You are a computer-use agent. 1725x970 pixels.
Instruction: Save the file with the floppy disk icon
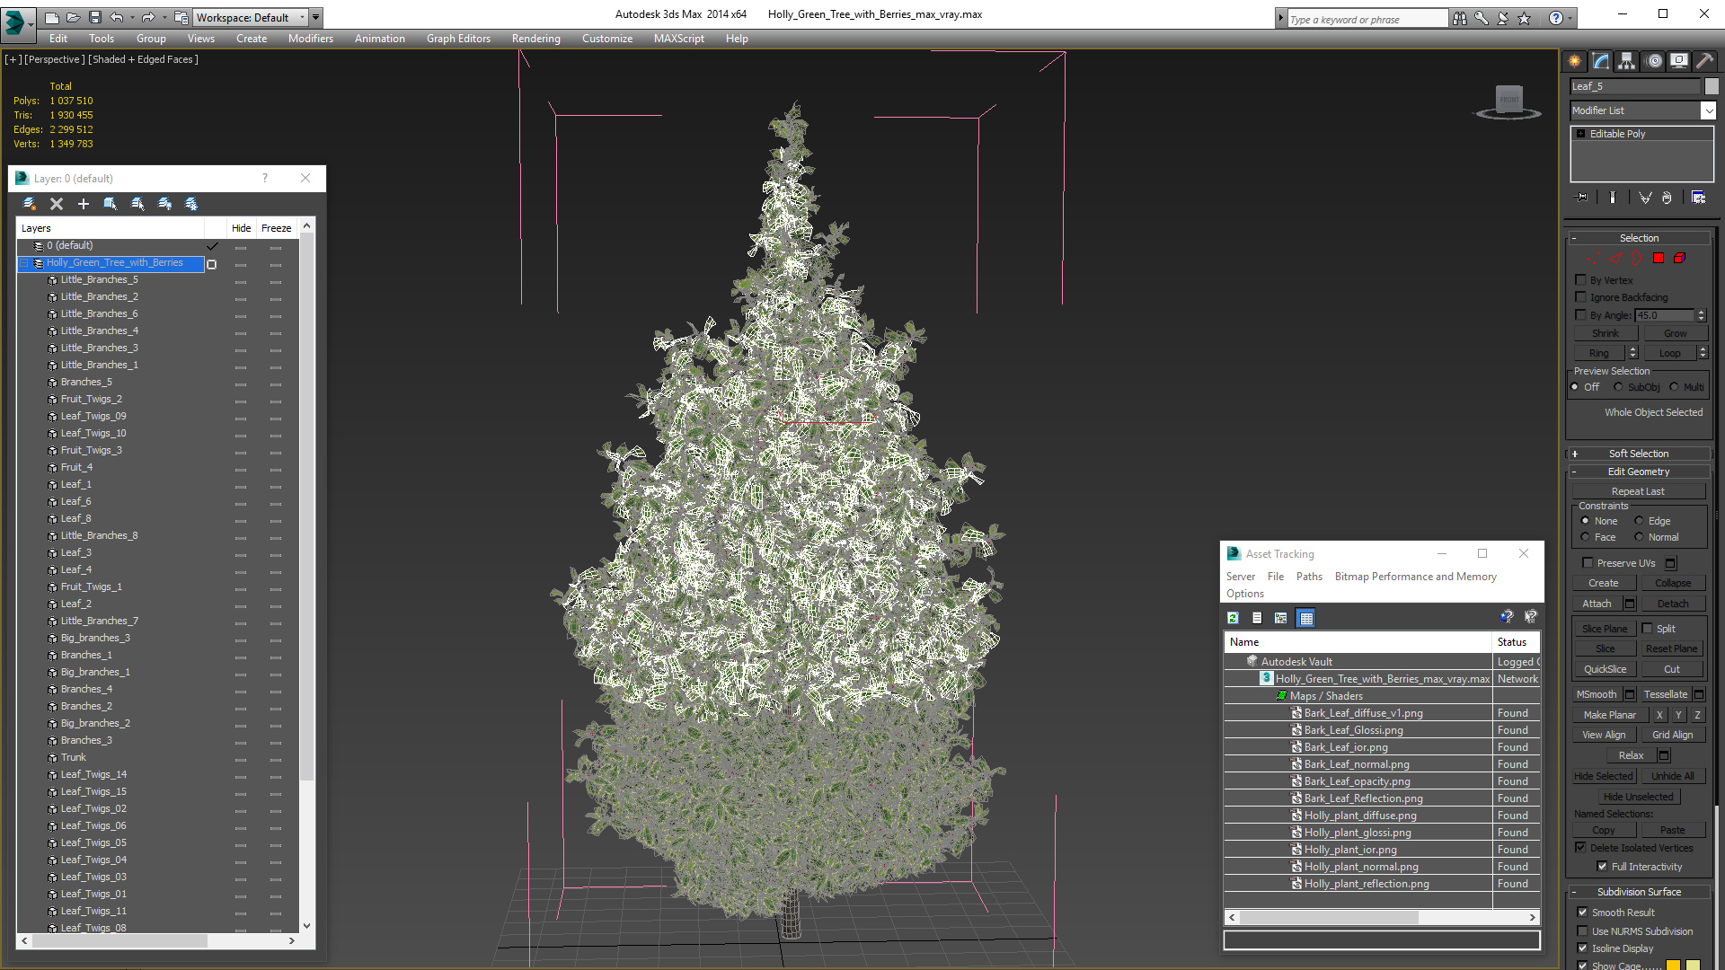95,17
